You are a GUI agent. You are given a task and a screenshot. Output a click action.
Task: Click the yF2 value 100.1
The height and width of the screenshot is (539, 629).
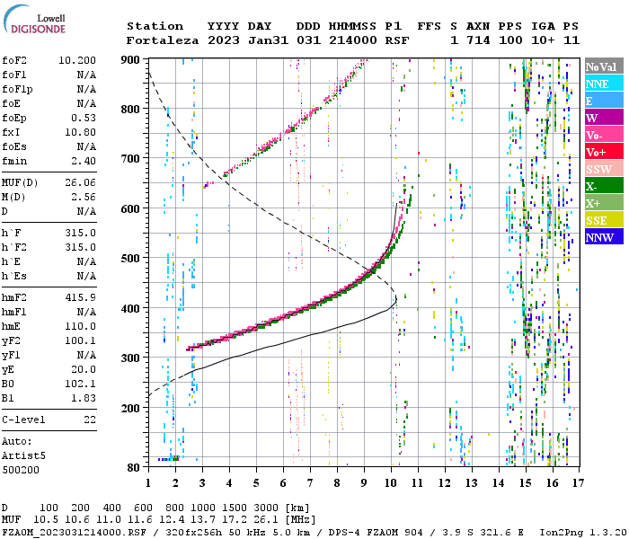pos(80,340)
